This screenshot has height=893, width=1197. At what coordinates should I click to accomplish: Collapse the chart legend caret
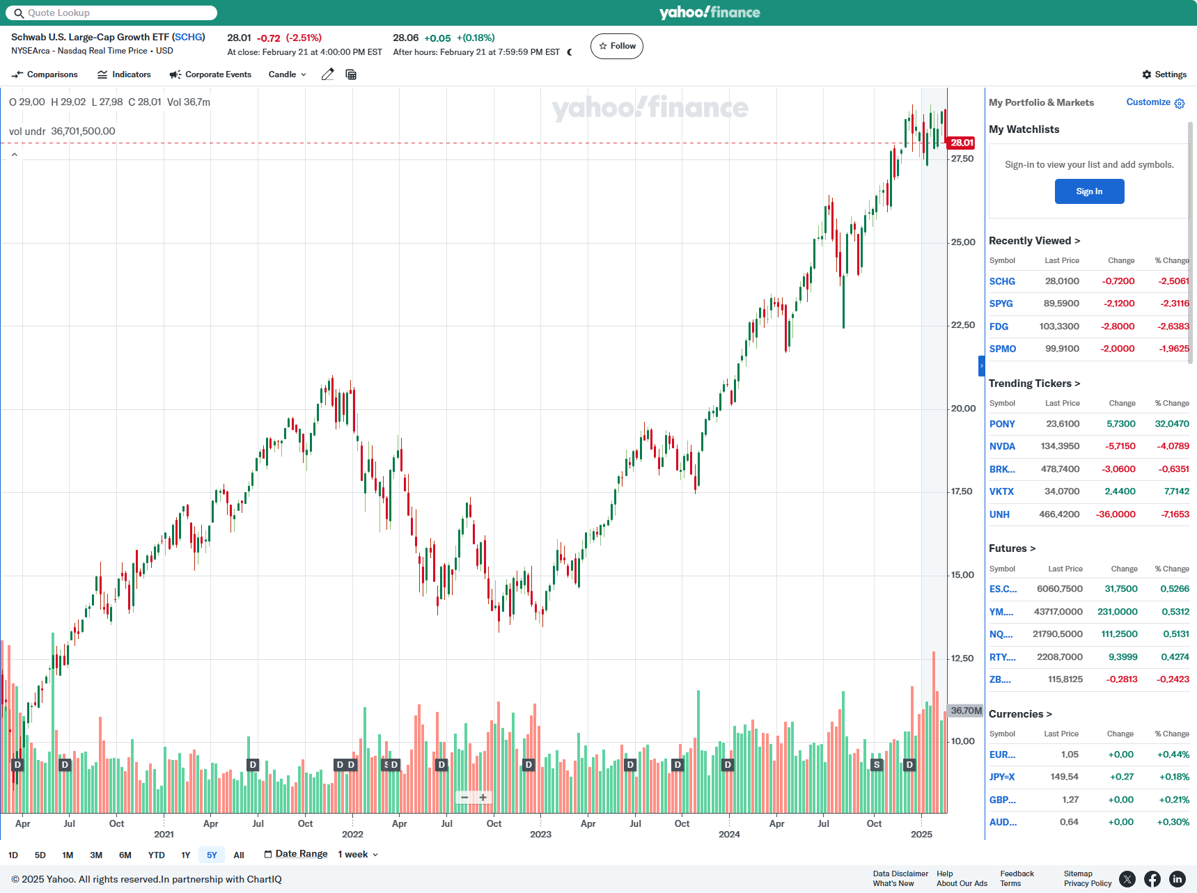[x=15, y=155]
